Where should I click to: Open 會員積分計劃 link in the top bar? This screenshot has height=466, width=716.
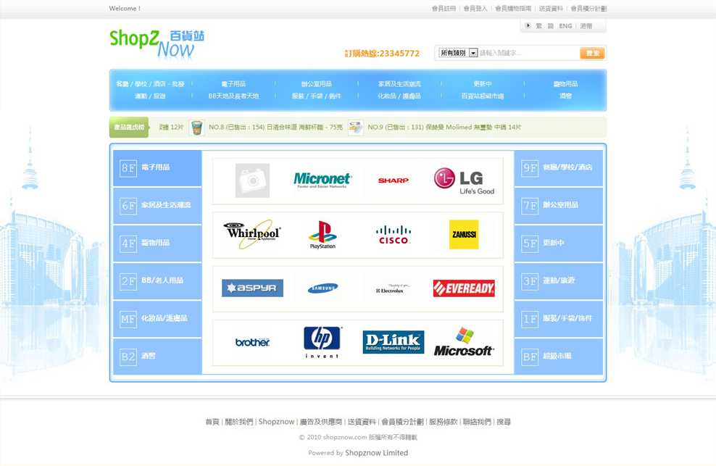coord(588,8)
